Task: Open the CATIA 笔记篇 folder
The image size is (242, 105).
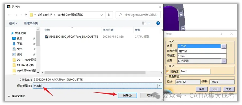Action: click(x=25, y=65)
